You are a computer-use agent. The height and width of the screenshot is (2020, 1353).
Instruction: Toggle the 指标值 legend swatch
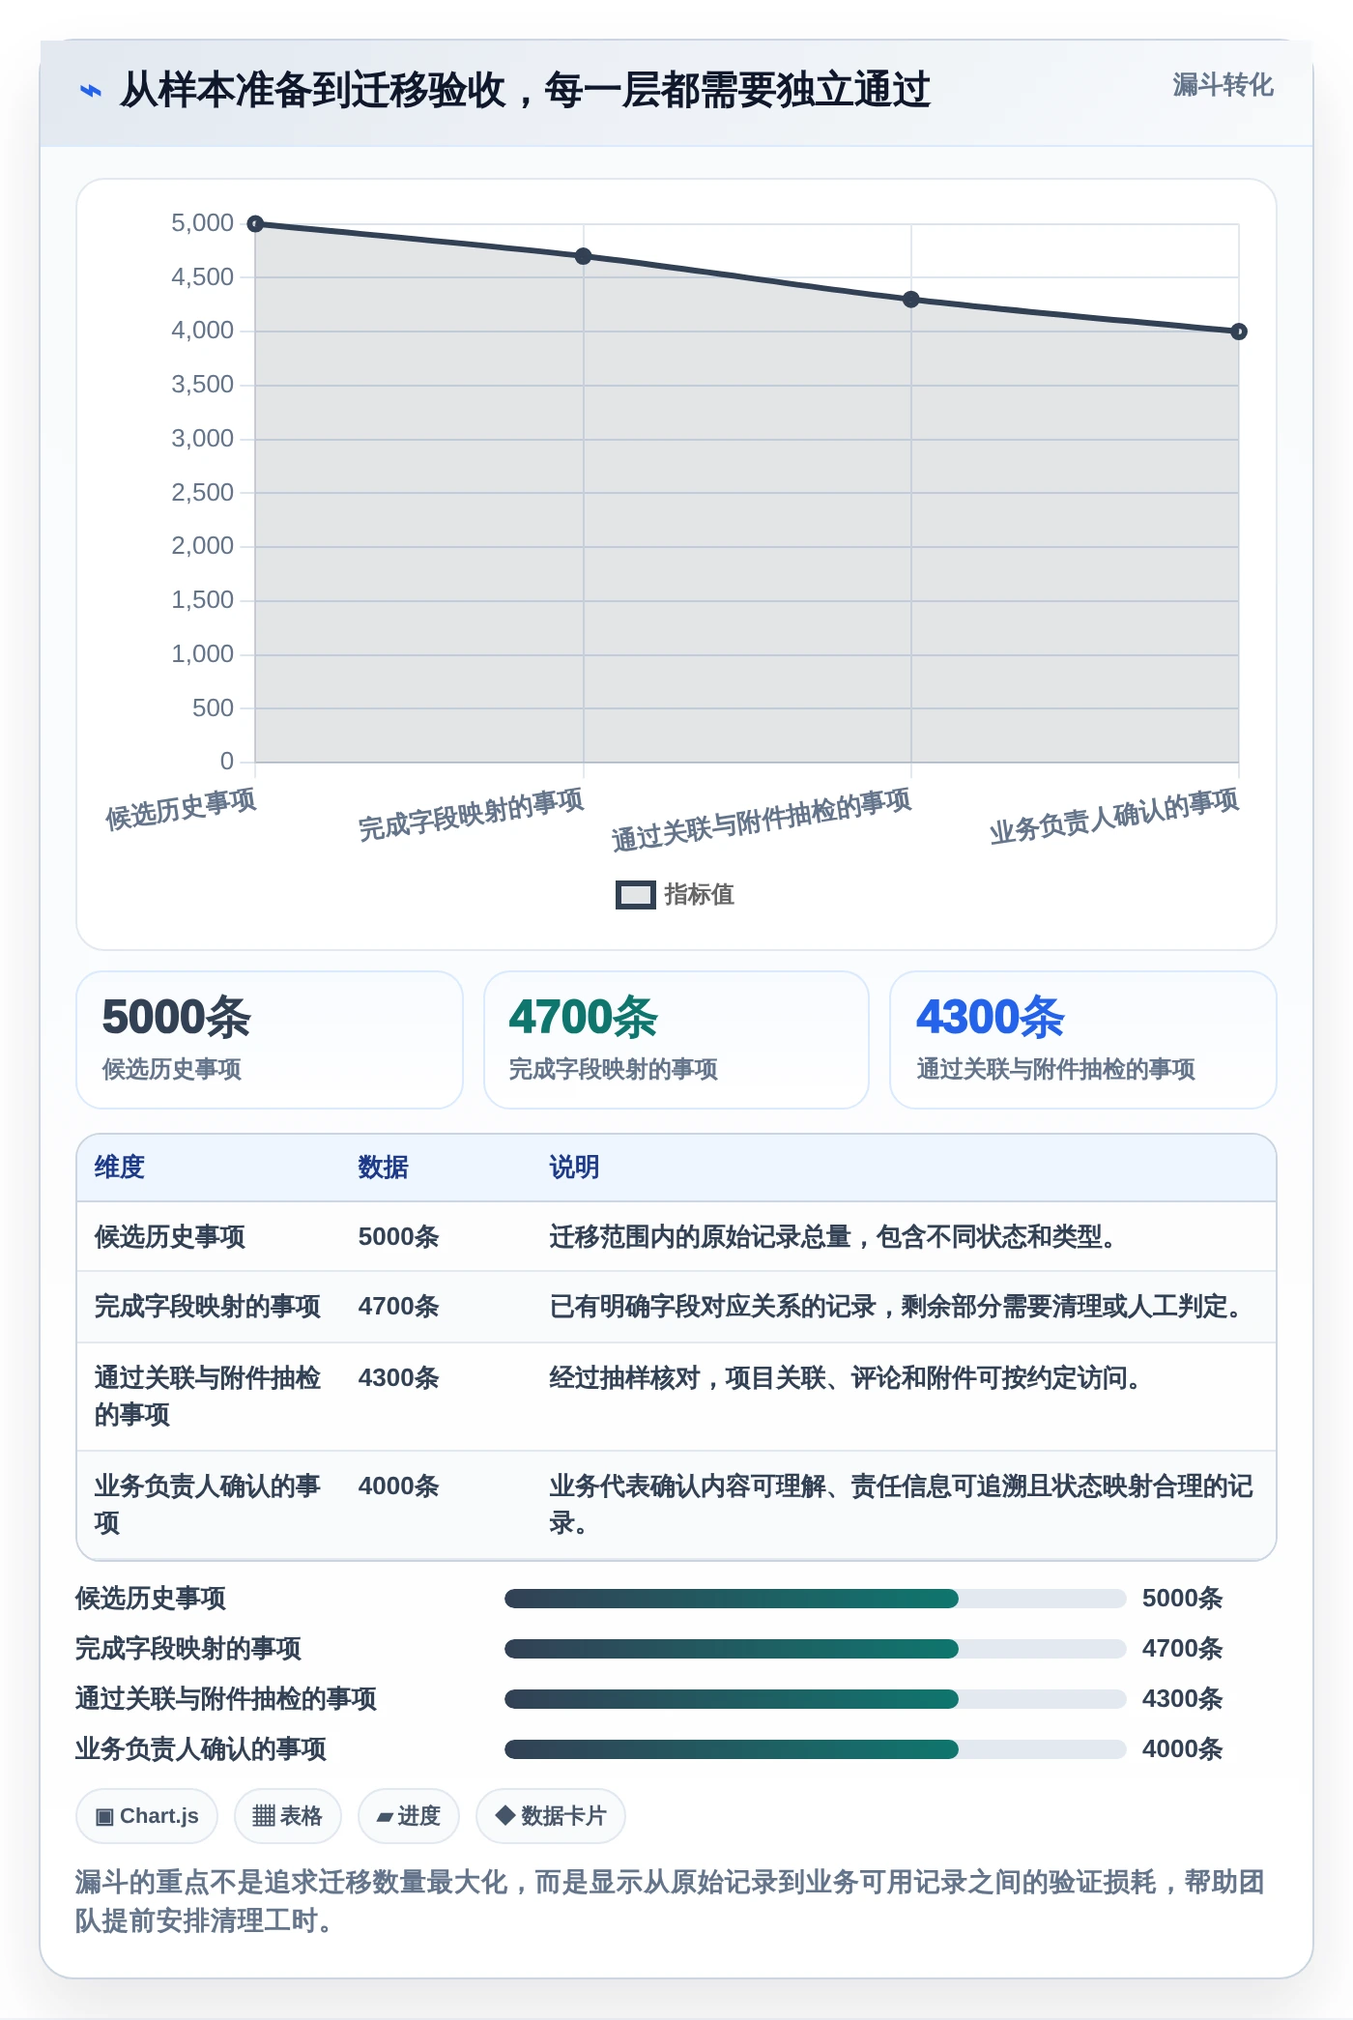pos(635,895)
